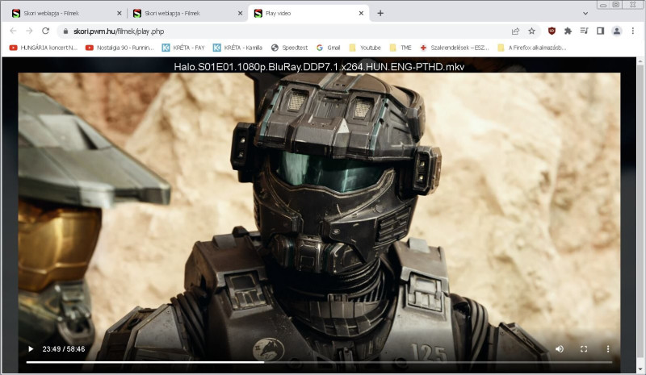Viewport: 646px width, 375px height.
Task: Click the video time 23:49 / 58:46
Action: point(64,349)
